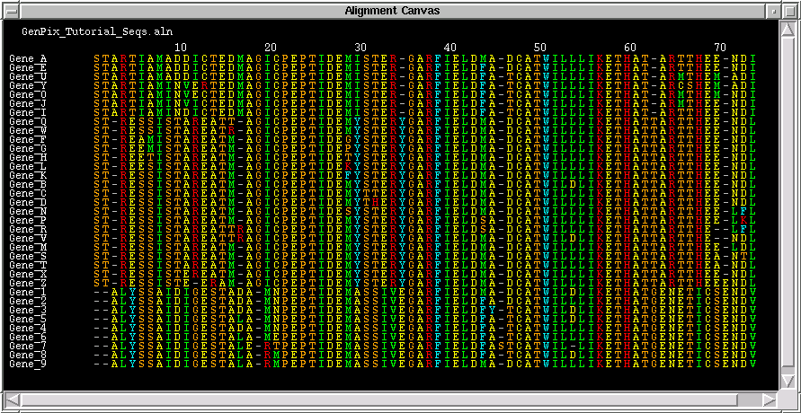Select the Gene_9 sequence label
The image size is (801, 413).
(28, 364)
